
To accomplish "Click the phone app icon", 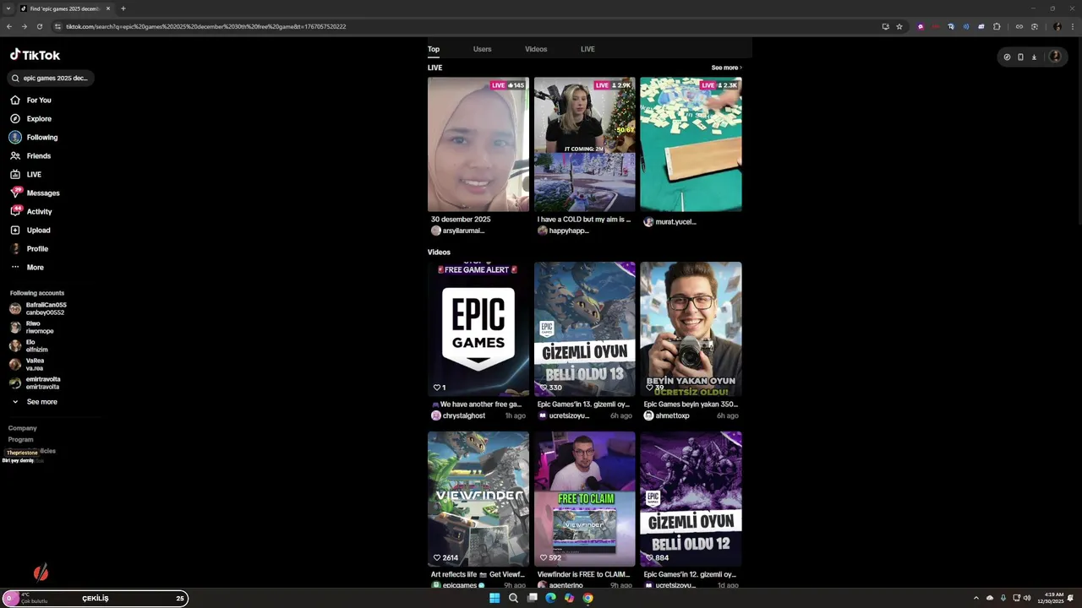I will pos(1020,57).
